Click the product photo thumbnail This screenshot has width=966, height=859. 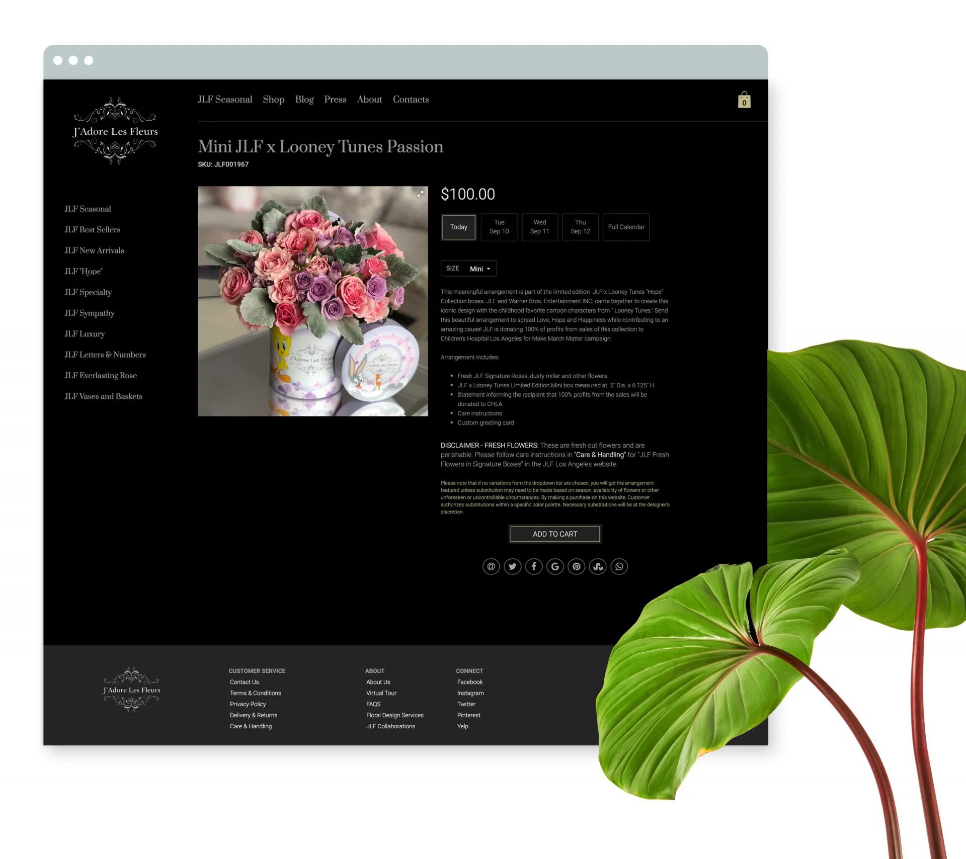coord(312,301)
